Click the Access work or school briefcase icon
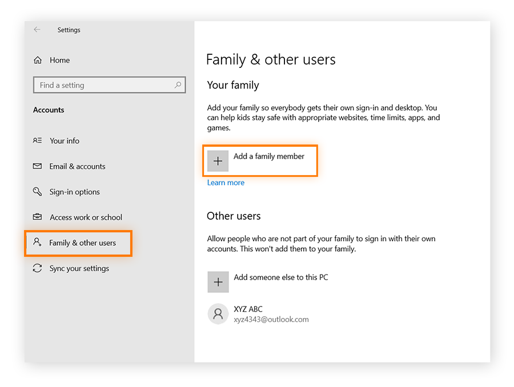514x387 pixels. (x=37, y=217)
